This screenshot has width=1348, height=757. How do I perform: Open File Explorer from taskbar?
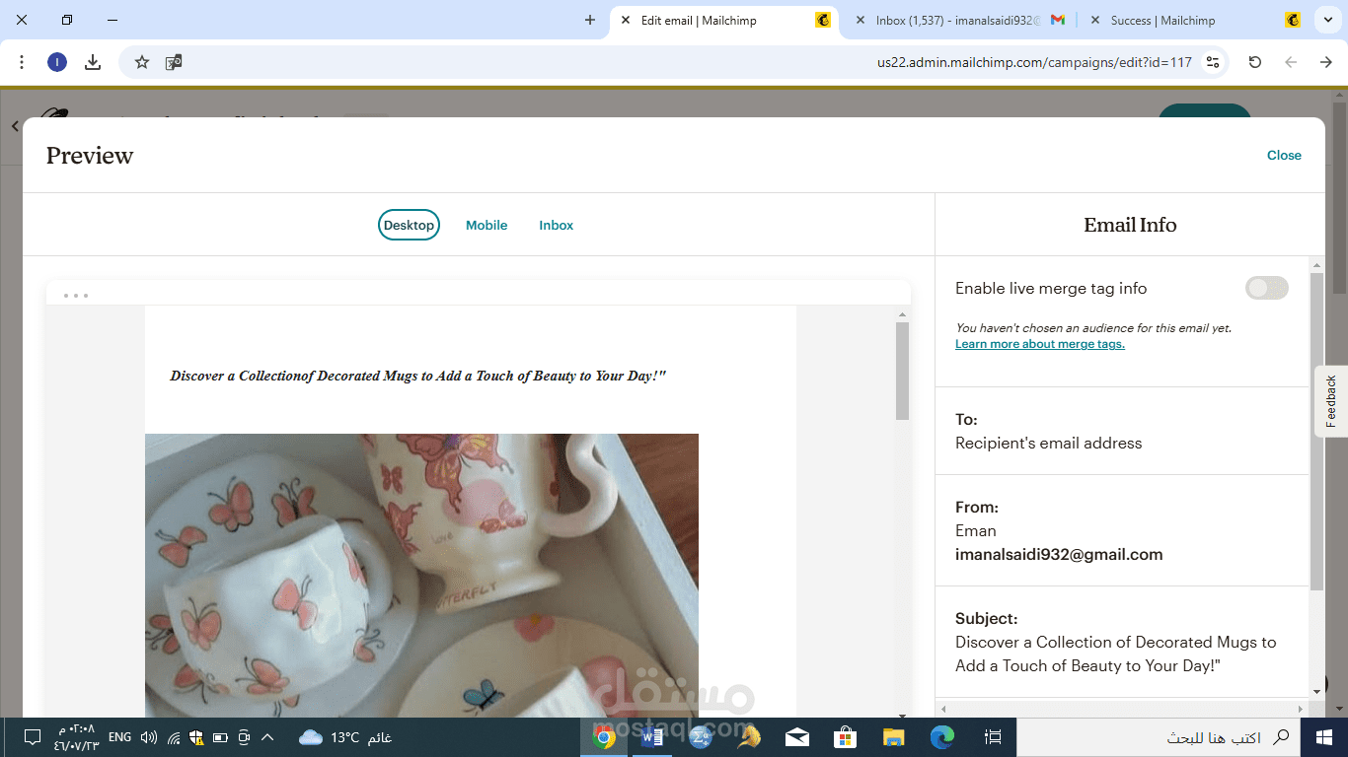893,737
